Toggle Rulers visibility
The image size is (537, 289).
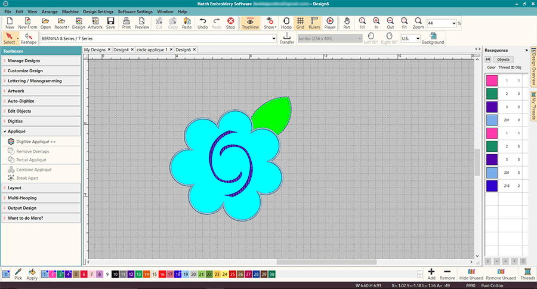tap(314, 23)
